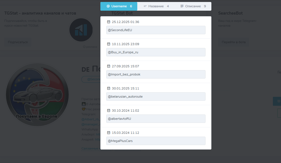281x163 pixels.
Task: Click the DE country label in channel title
Action: [86, 70]
